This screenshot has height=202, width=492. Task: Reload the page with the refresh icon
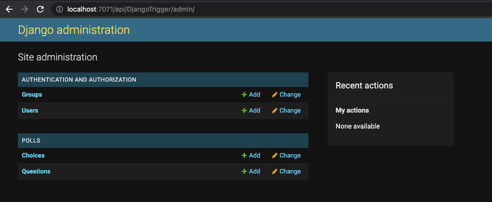pyautogui.click(x=40, y=9)
